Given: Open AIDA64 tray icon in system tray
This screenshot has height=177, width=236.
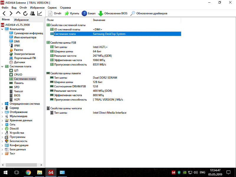Looking at the screenshot, I should [173, 172].
